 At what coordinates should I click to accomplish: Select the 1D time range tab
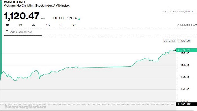(8, 25)
